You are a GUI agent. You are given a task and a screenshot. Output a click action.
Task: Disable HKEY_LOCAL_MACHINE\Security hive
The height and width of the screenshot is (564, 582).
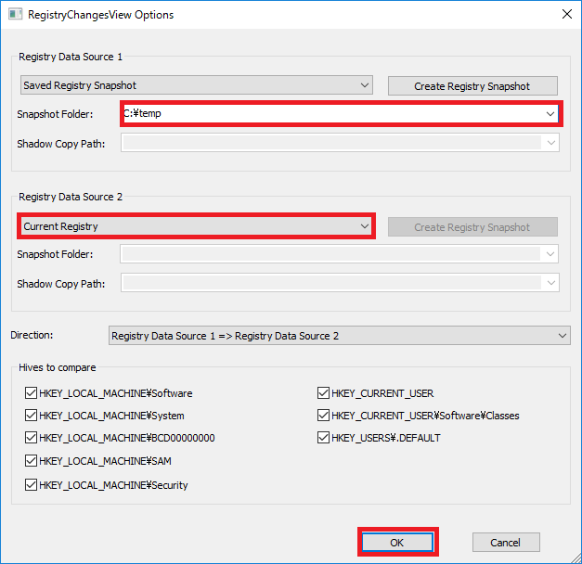tap(31, 485)
